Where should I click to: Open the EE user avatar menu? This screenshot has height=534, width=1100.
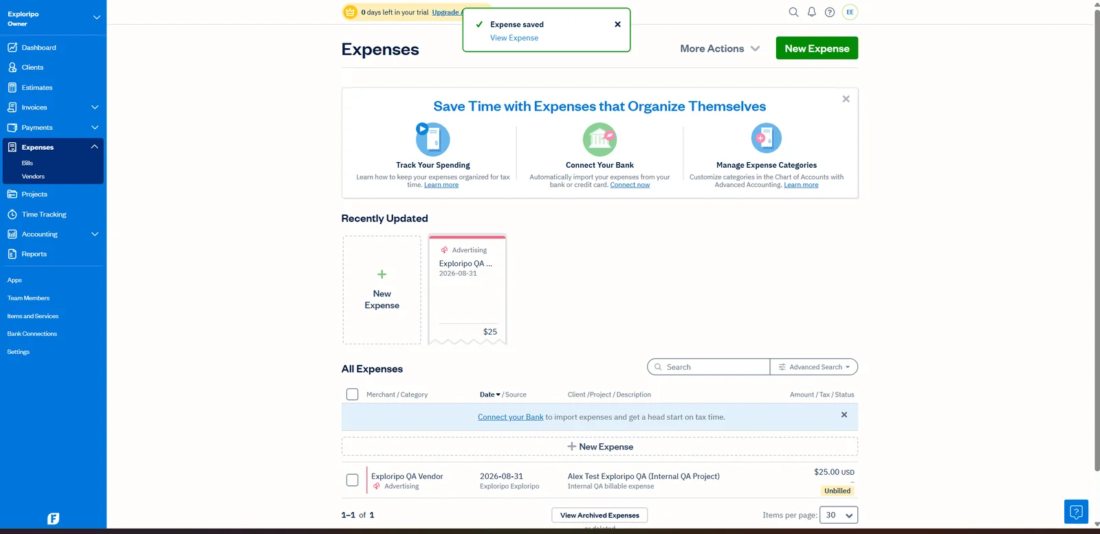(850, 12)
